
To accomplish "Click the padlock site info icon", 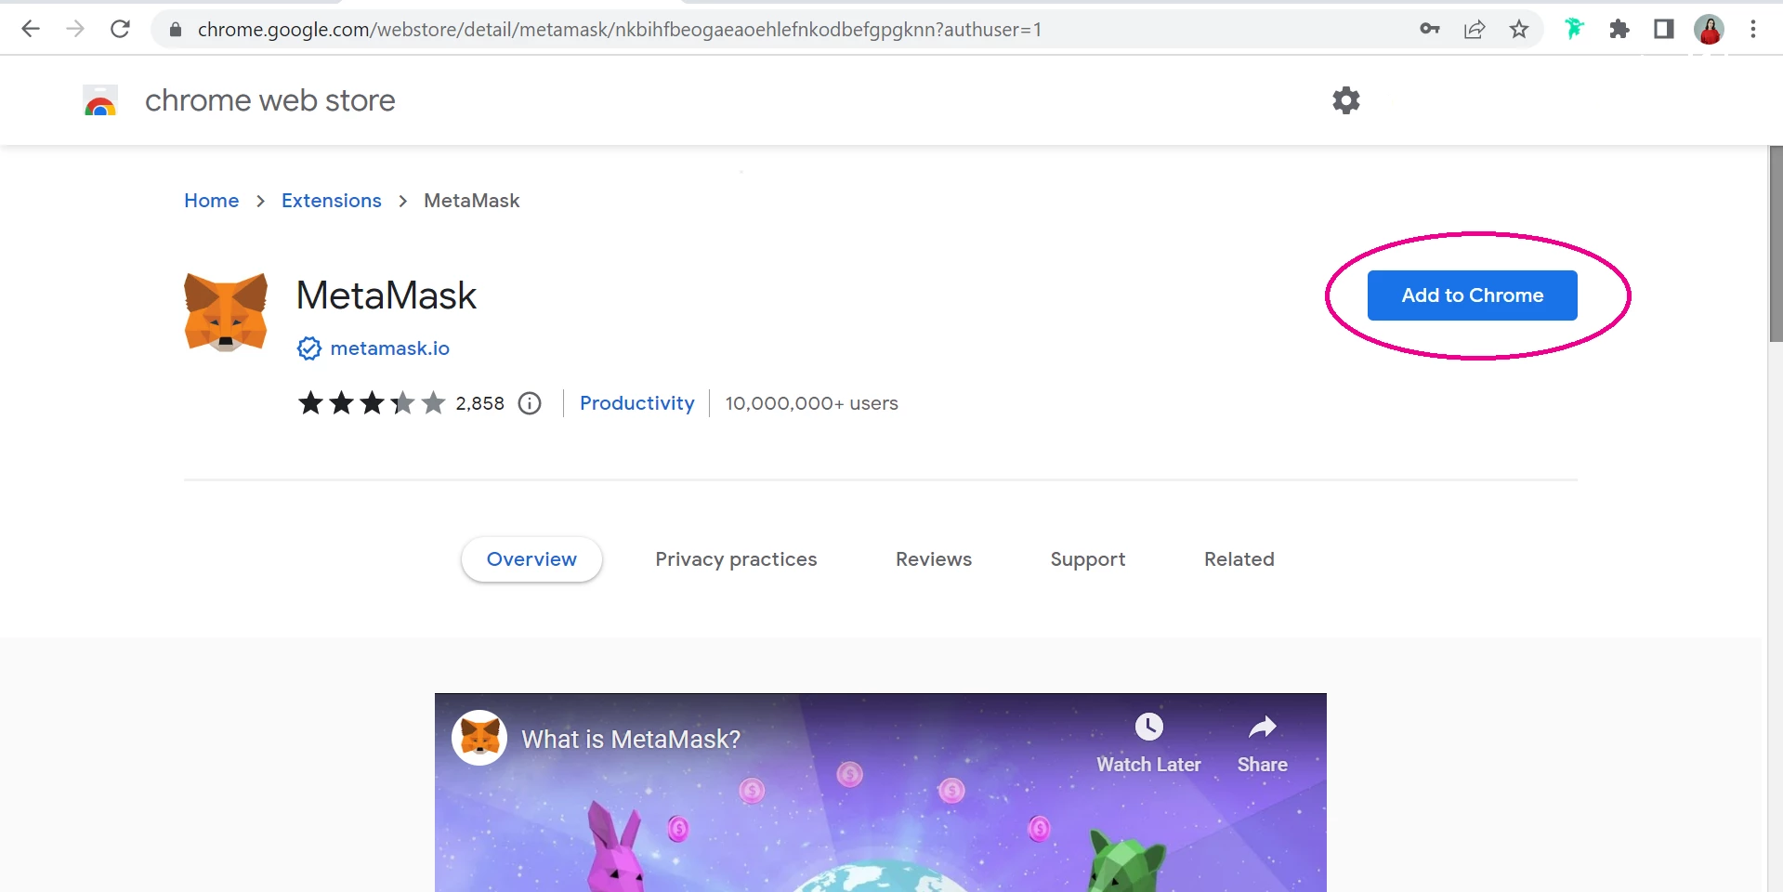I will [175, 30].
